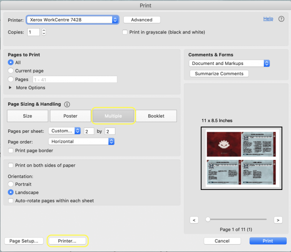
Task: Enable Print in grayscale checkbox
Action: [x=125, y=32]
